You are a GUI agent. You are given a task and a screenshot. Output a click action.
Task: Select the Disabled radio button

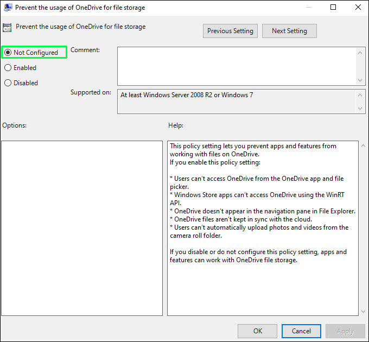pyautogui.click(x=8, y=83)
